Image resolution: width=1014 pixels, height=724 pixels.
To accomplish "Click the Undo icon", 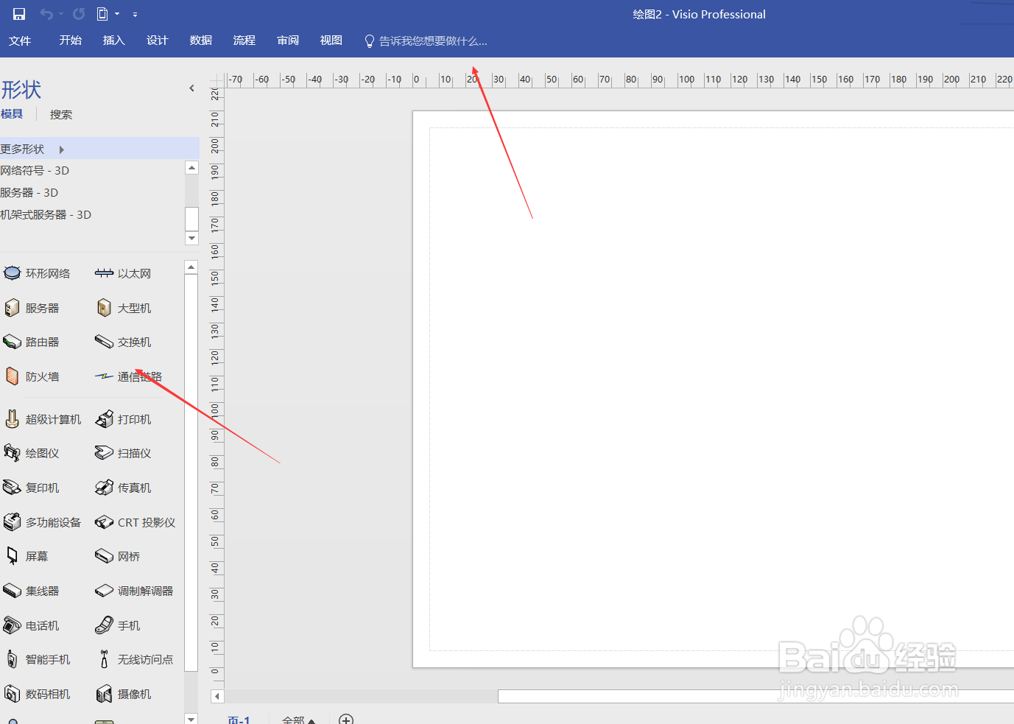I will (x=46, y=14).
